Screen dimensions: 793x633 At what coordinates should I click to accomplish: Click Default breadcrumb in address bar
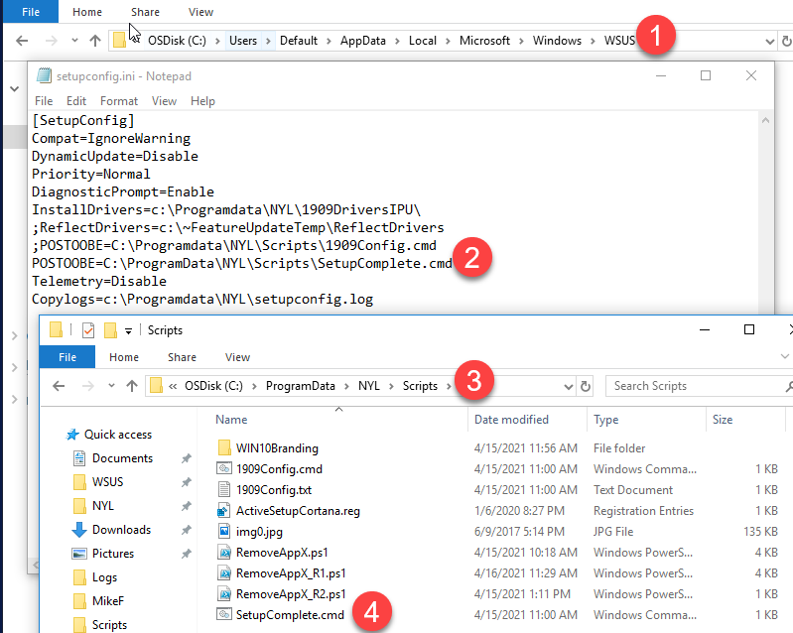[x=299, y=41]
